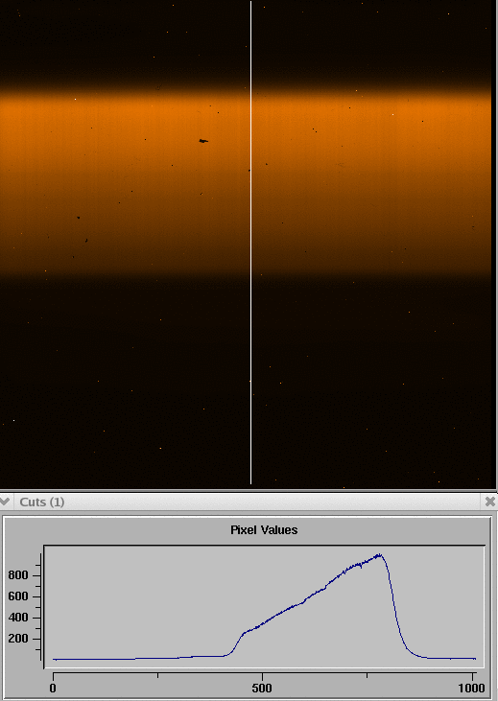Click the peak of the pixel values curve

coord(379,555)
